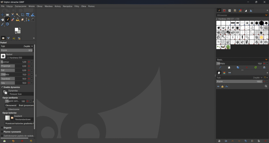Open the Warstwa menu
269x143 pixels.
coord(48,6)
